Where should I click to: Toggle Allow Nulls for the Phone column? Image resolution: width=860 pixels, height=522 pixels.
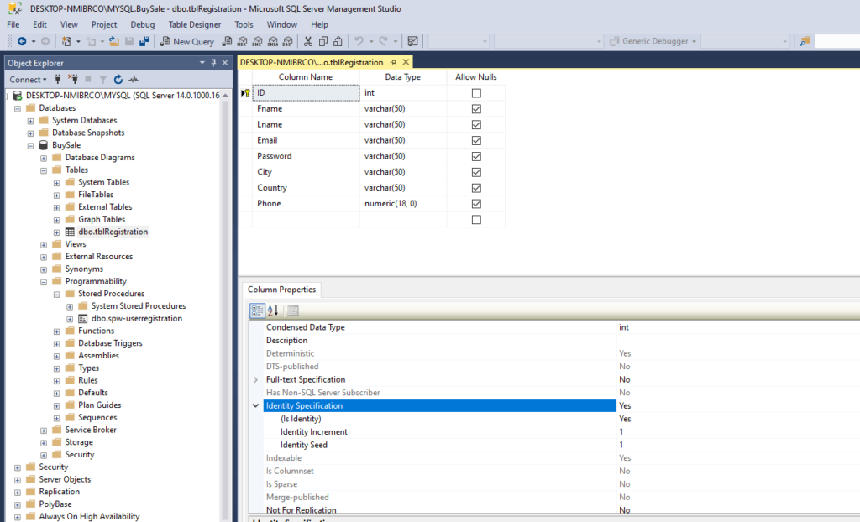point(476,204)
